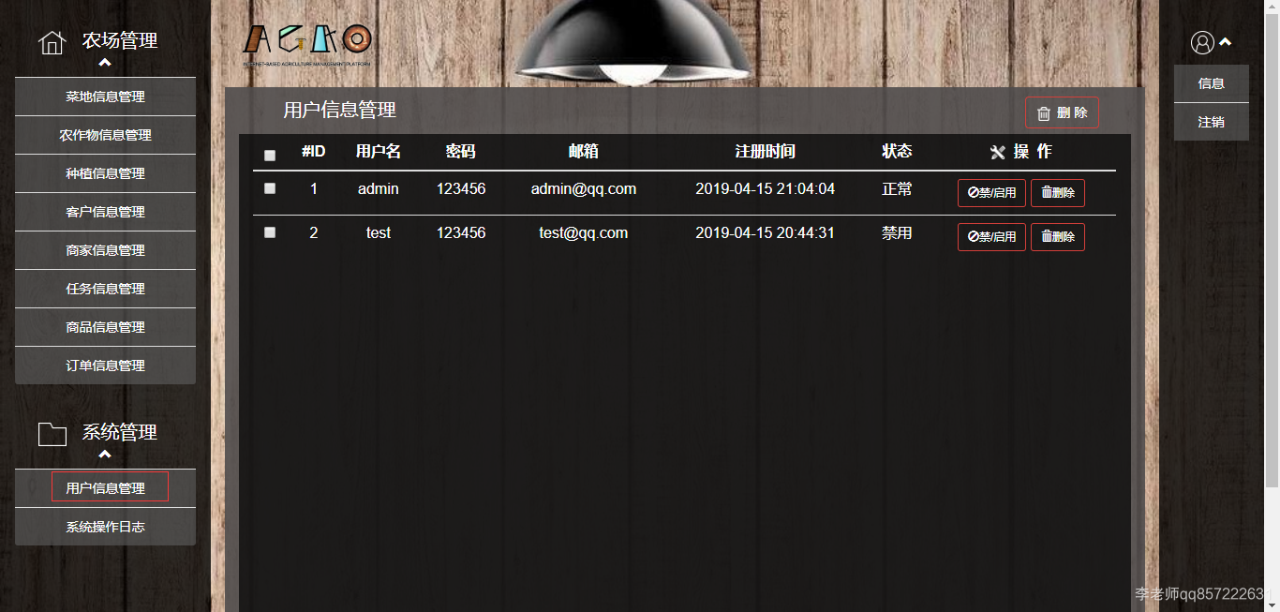Viewport: 1280px width, 612px height.
Task: Open 商家信息管理 menu item
Action: (x=105, y=250)
